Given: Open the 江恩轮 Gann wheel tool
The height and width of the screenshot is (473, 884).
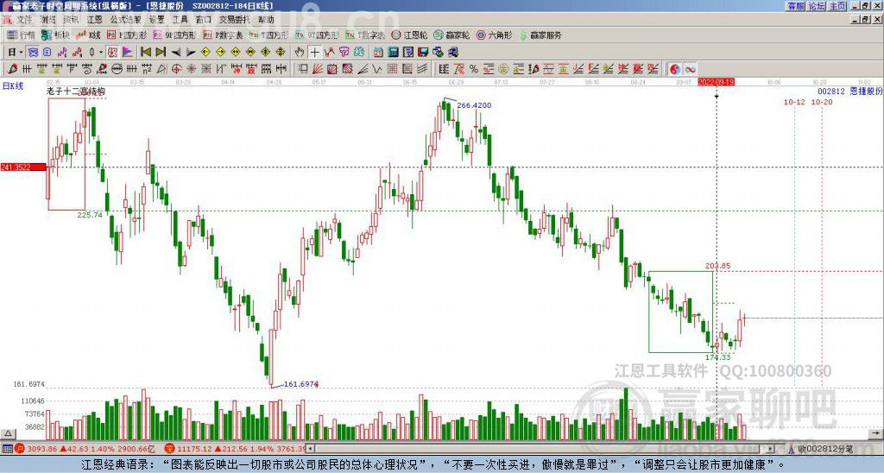Looking at the screenshot, I should click(409, 35).
